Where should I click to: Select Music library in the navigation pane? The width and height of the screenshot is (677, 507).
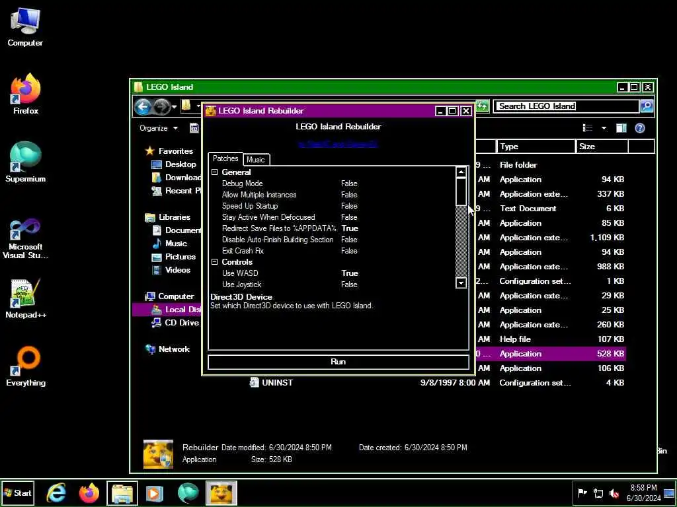tap(170, 244)
